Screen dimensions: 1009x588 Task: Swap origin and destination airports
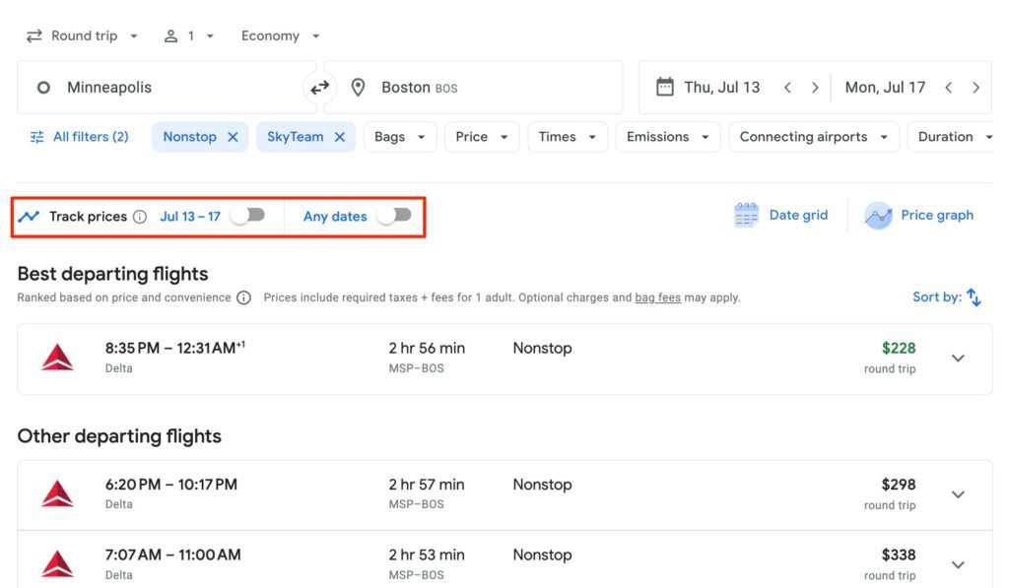320,88
